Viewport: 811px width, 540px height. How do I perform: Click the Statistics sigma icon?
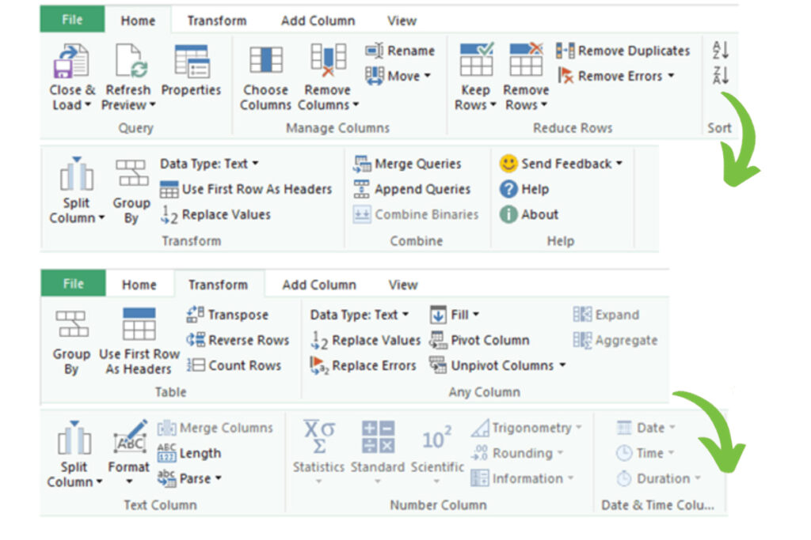(x=319, y=437)
